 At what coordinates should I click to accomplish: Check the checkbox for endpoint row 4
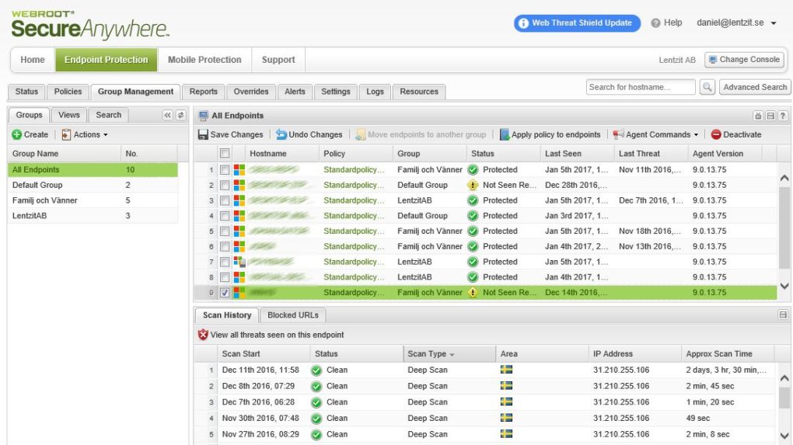click(225, 216)
